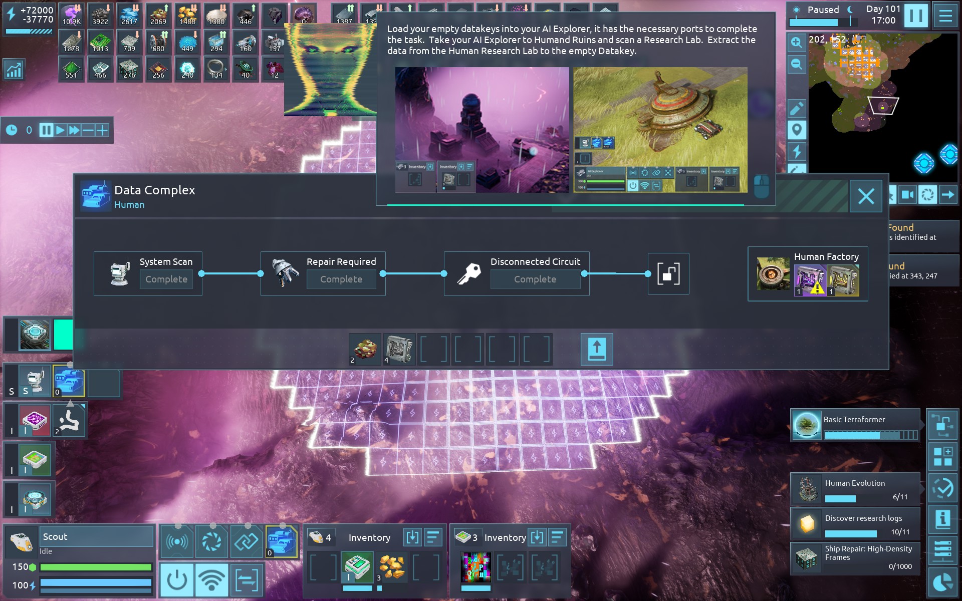Screen dimensions: 962x601
Task: Open the statistics graph icon
Action: click(x=14, y=70)
